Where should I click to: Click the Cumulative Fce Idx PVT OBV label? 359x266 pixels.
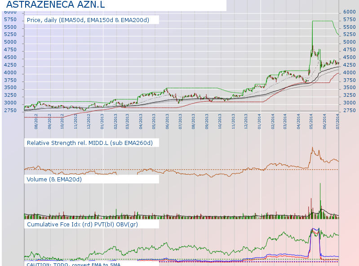[82, 224]
